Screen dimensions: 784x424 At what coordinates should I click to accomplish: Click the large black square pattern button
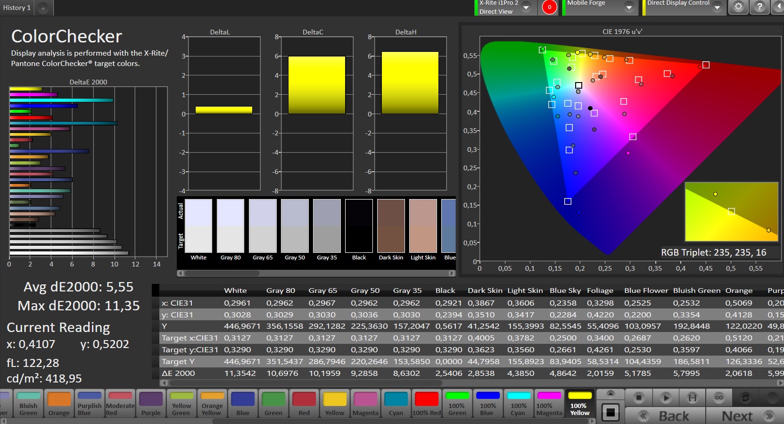tap(610, 413)
